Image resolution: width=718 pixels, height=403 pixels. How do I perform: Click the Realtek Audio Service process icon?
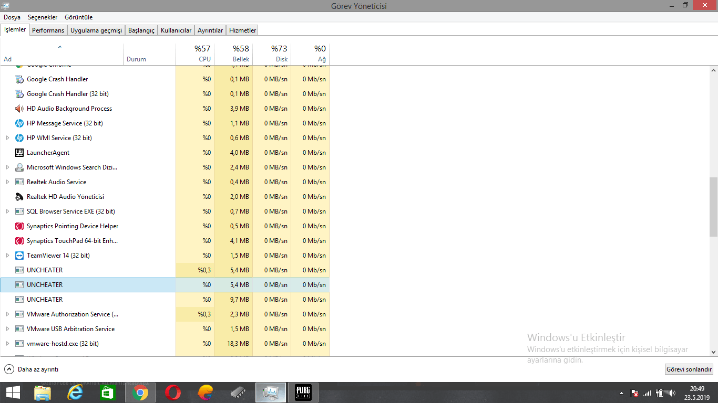tap(19, 182)
